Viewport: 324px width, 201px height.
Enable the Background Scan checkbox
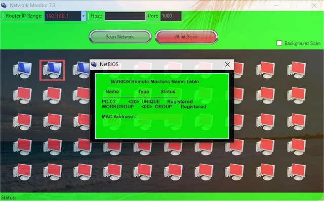(279, 43)
